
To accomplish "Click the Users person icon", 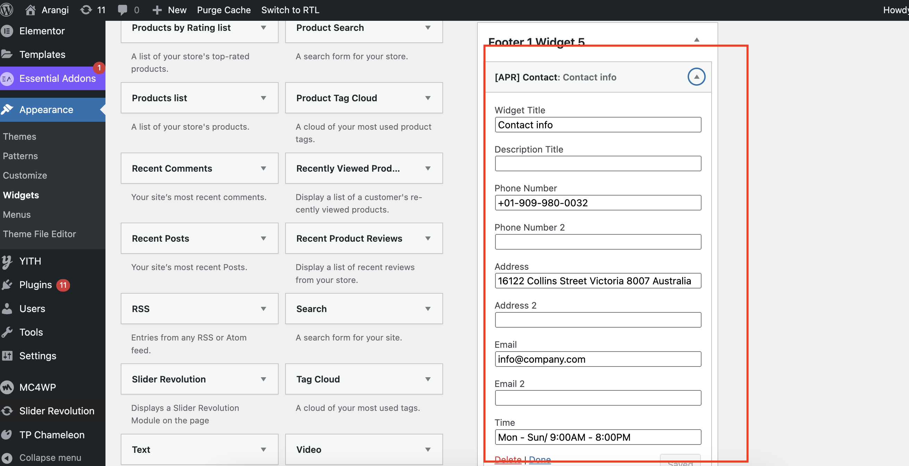I will 7,308.
